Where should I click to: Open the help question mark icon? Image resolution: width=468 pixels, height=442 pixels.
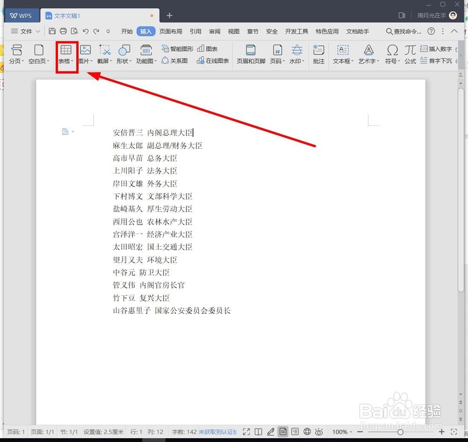(x=431, y=31)
